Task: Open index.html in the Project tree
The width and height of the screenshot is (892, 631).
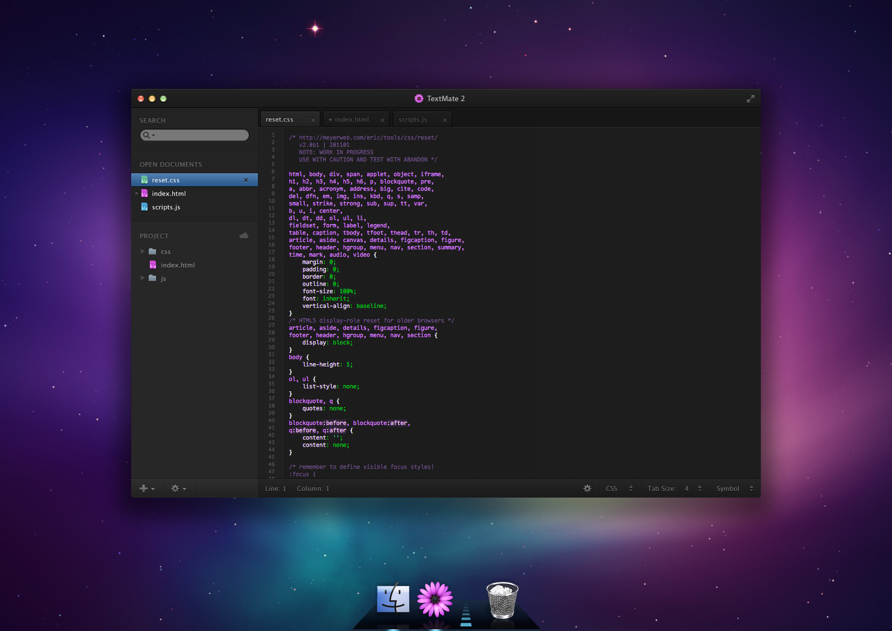Action: pyautogui.click(x=194, y=265)
